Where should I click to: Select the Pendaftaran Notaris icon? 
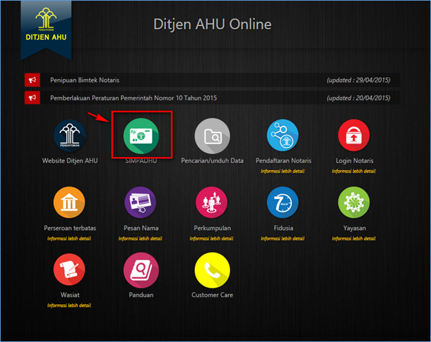coord(283,136)
